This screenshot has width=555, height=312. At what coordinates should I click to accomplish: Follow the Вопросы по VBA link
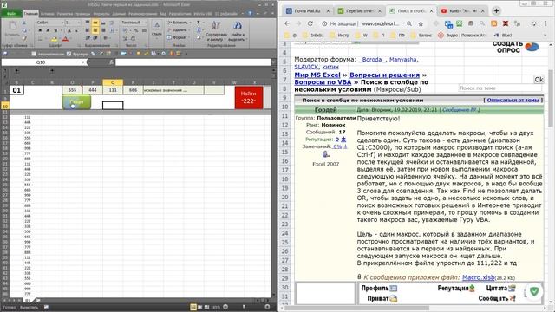click(323, 82)
